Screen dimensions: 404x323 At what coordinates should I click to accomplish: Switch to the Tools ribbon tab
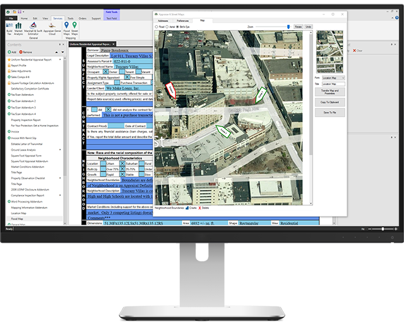coord(71,18)
